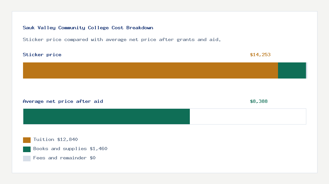This screenshot has width=329, height=184.
Task: Click the gray Fees and remainder swatch
Action: coord(27,158)
